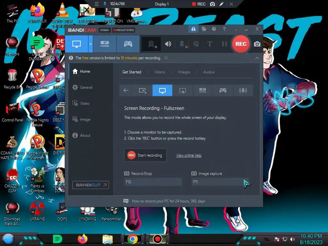Switch to the Images tab
This screenshot has height=246, width=328.
[x=184, y=72]
